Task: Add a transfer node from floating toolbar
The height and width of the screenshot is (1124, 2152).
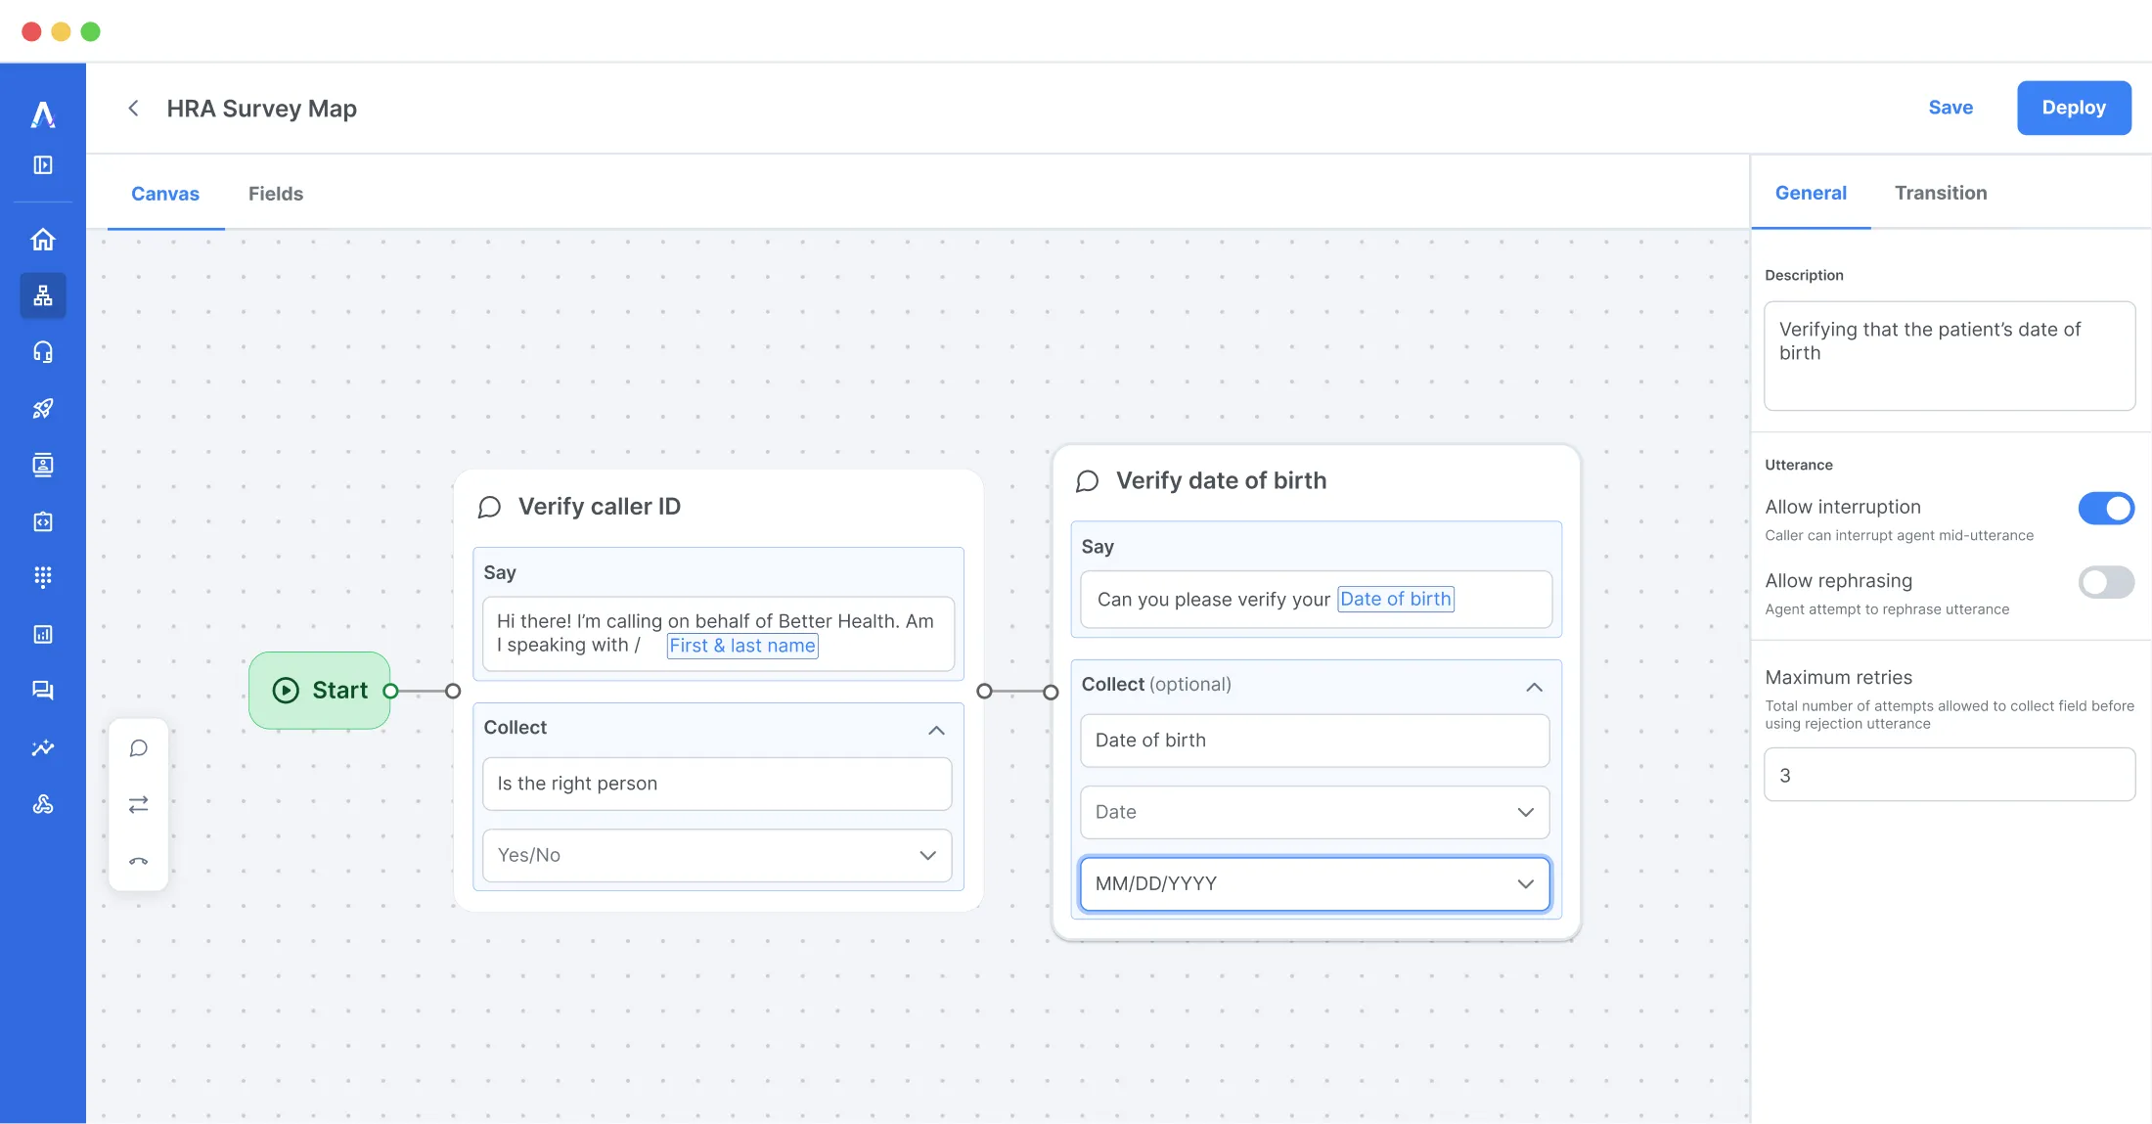Action: point(139,804)
